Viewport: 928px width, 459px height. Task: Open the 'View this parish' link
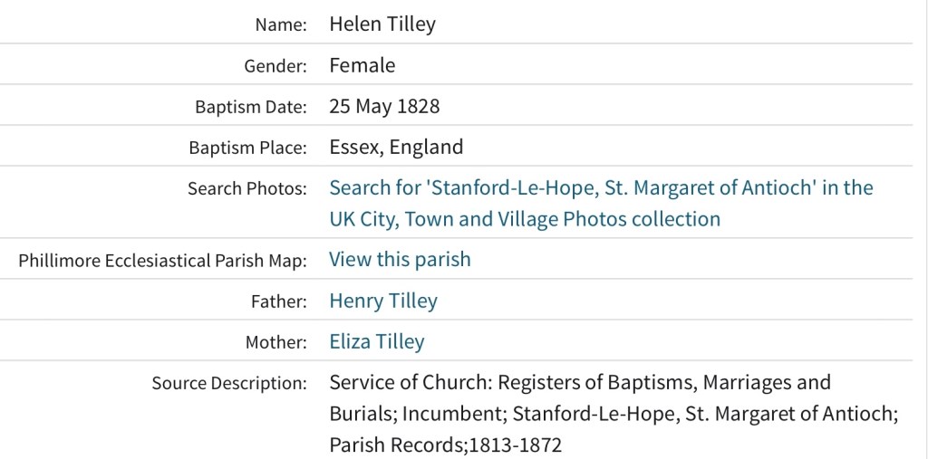coord(400,260)
